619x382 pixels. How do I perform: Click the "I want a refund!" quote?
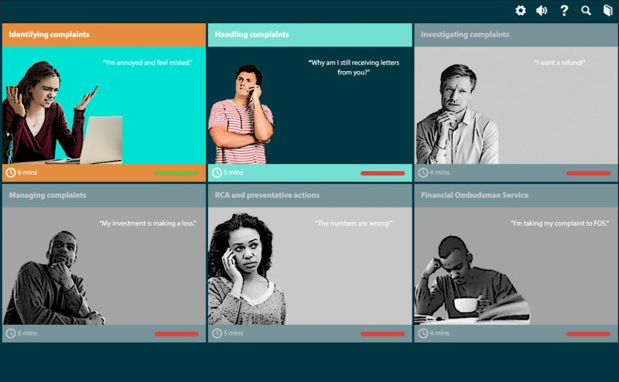559,63
